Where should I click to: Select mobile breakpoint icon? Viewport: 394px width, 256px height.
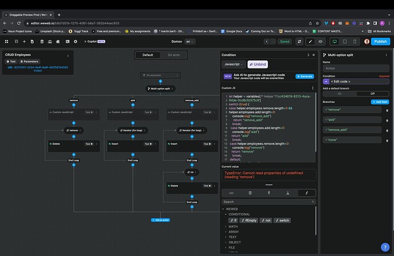(355, 42)
